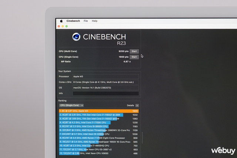237x158 pixels.
Task: Click the Cinebench logo sphere icon
Action: point(77,37)
